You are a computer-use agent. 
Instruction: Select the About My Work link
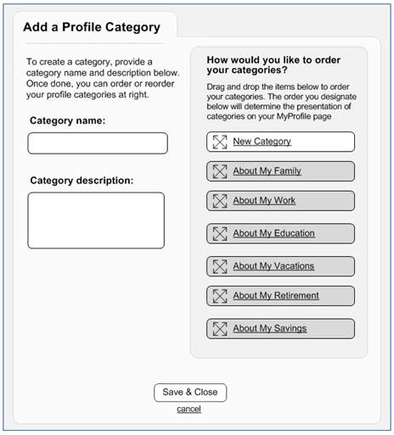coord(264,200)
